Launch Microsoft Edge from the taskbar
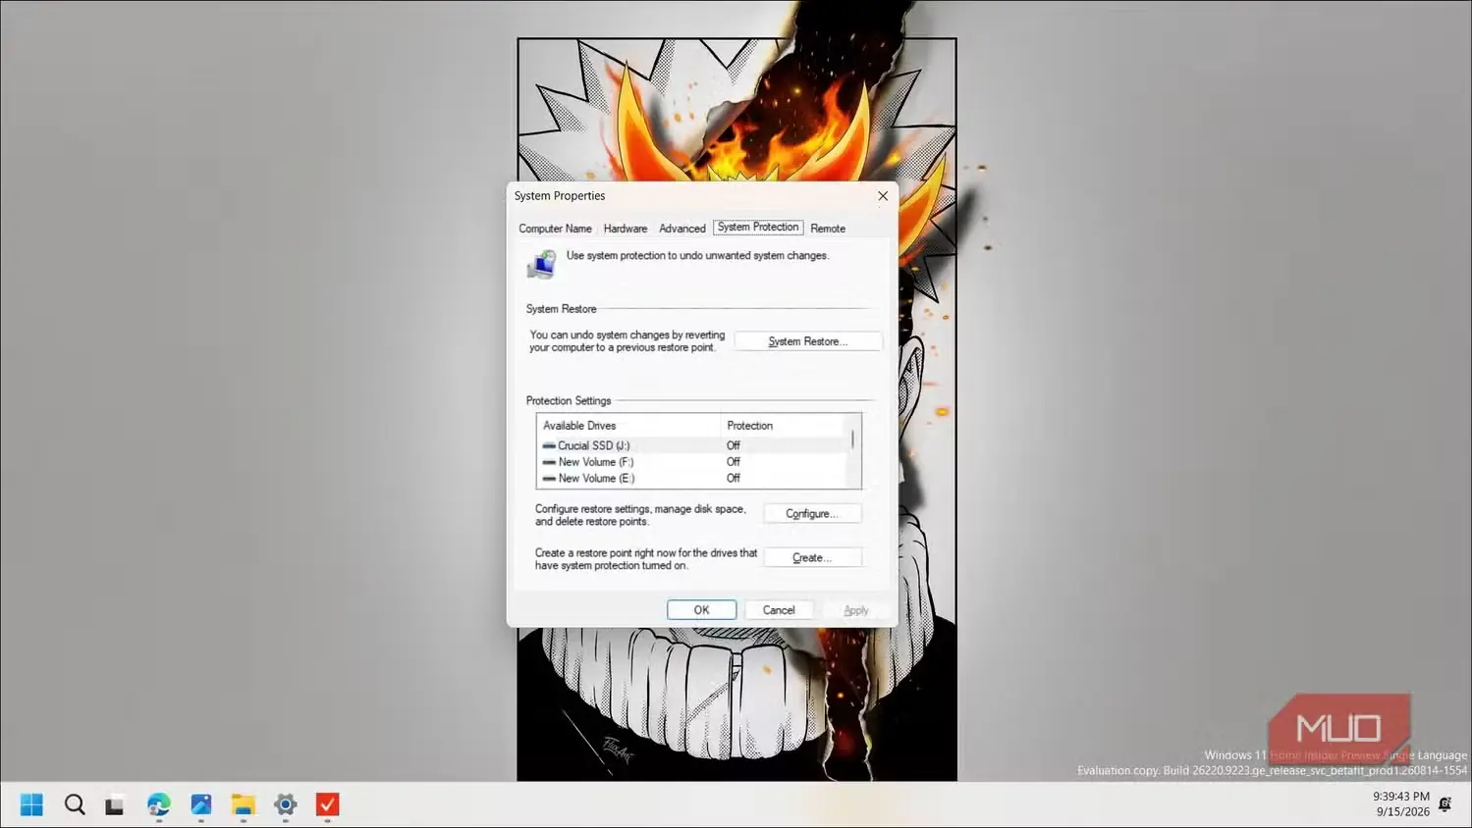 pyautogui.click(x=159, y=804)
